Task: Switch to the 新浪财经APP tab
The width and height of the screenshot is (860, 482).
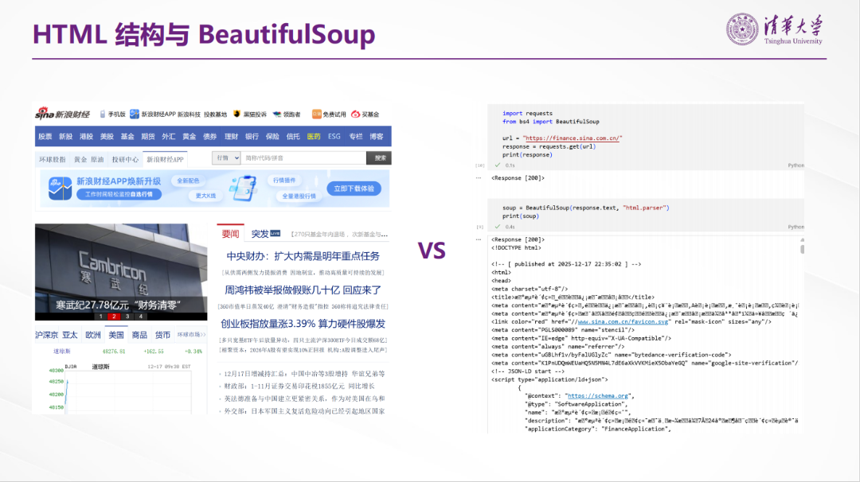Action: click(165, 159)
